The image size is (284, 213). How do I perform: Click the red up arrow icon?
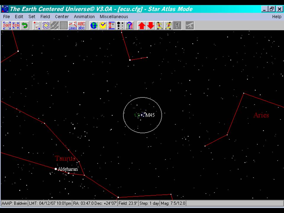click(x=142, y=25)
